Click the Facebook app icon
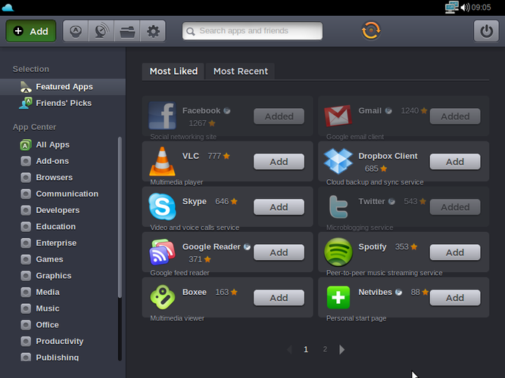The width and height of the screenshot is (505, 378). 162,116
